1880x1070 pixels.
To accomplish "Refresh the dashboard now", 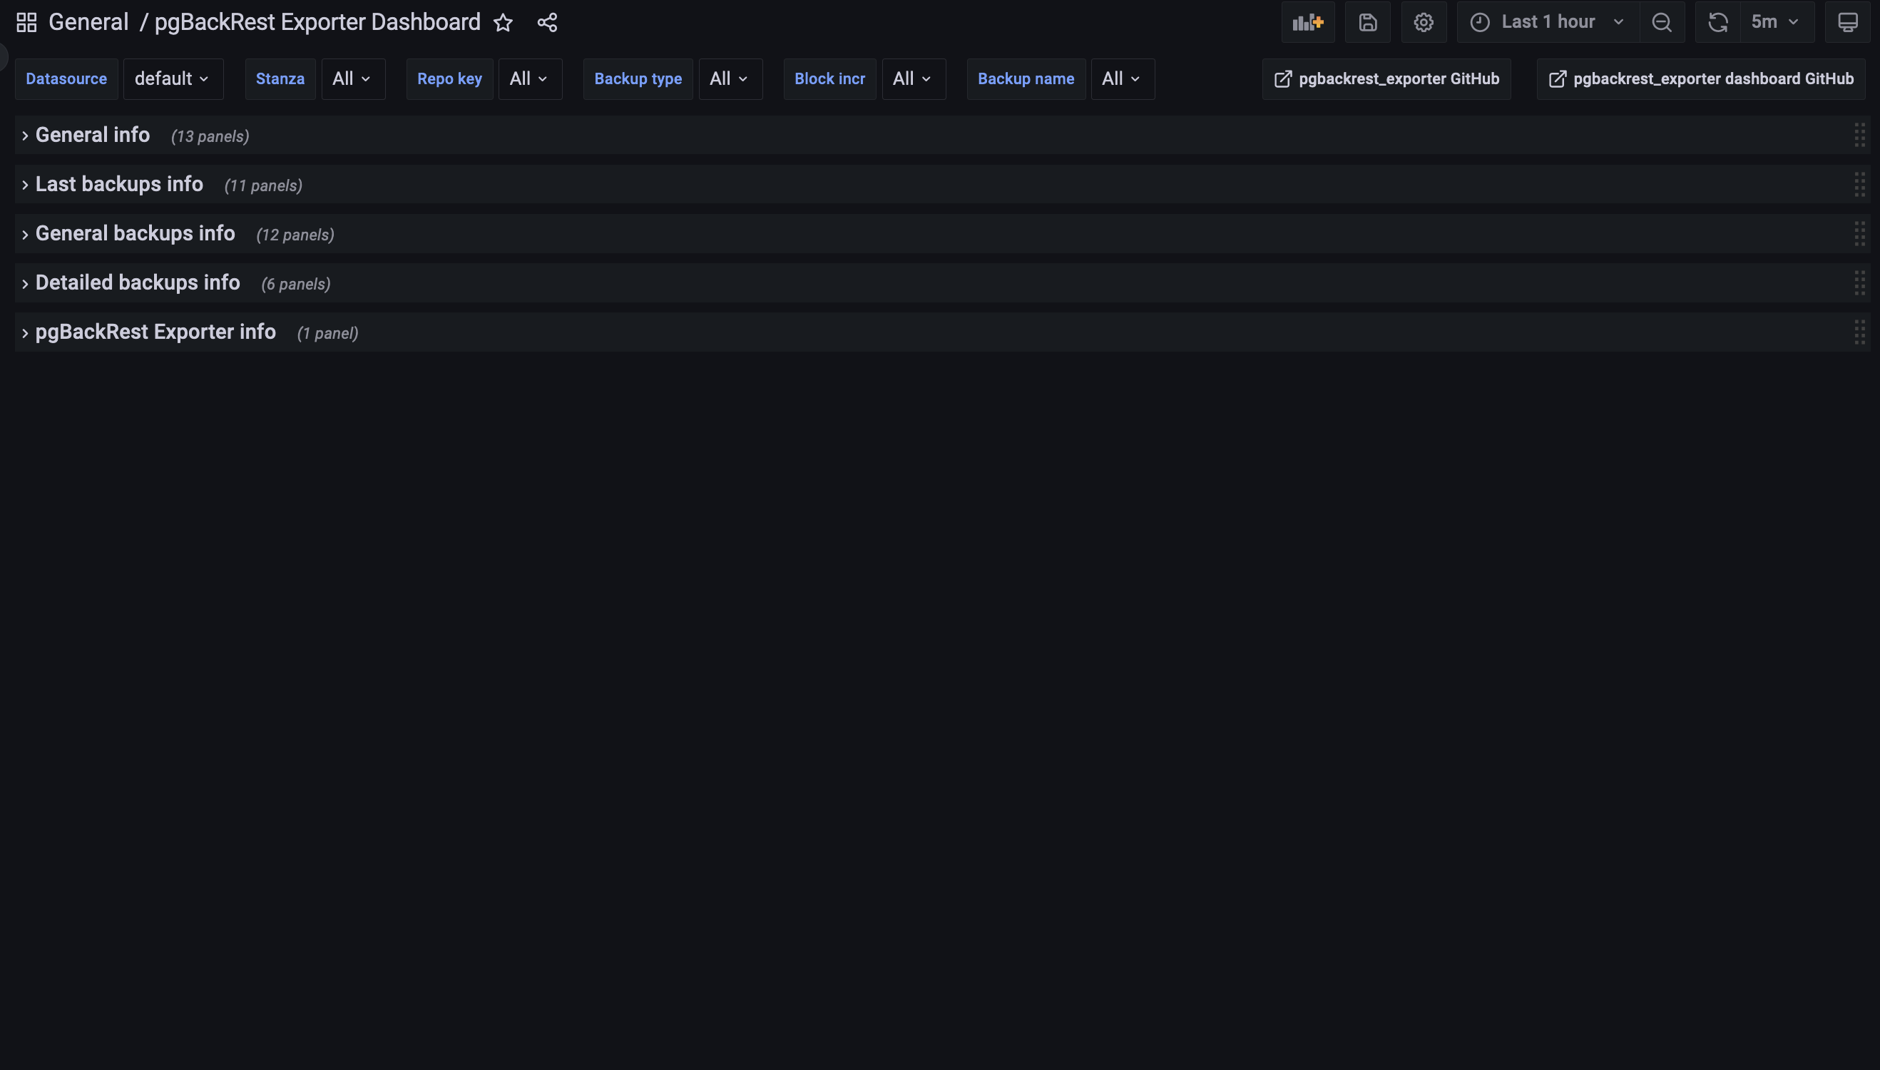I will tap(1717, 22).
